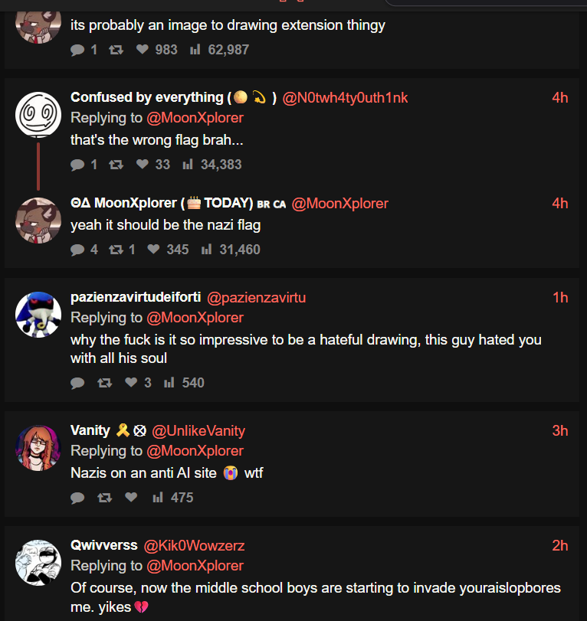Open the @N0twh4ty0uth1nk profile handle
The height and width of the screenshot is (621, 587).
(345, 97)
